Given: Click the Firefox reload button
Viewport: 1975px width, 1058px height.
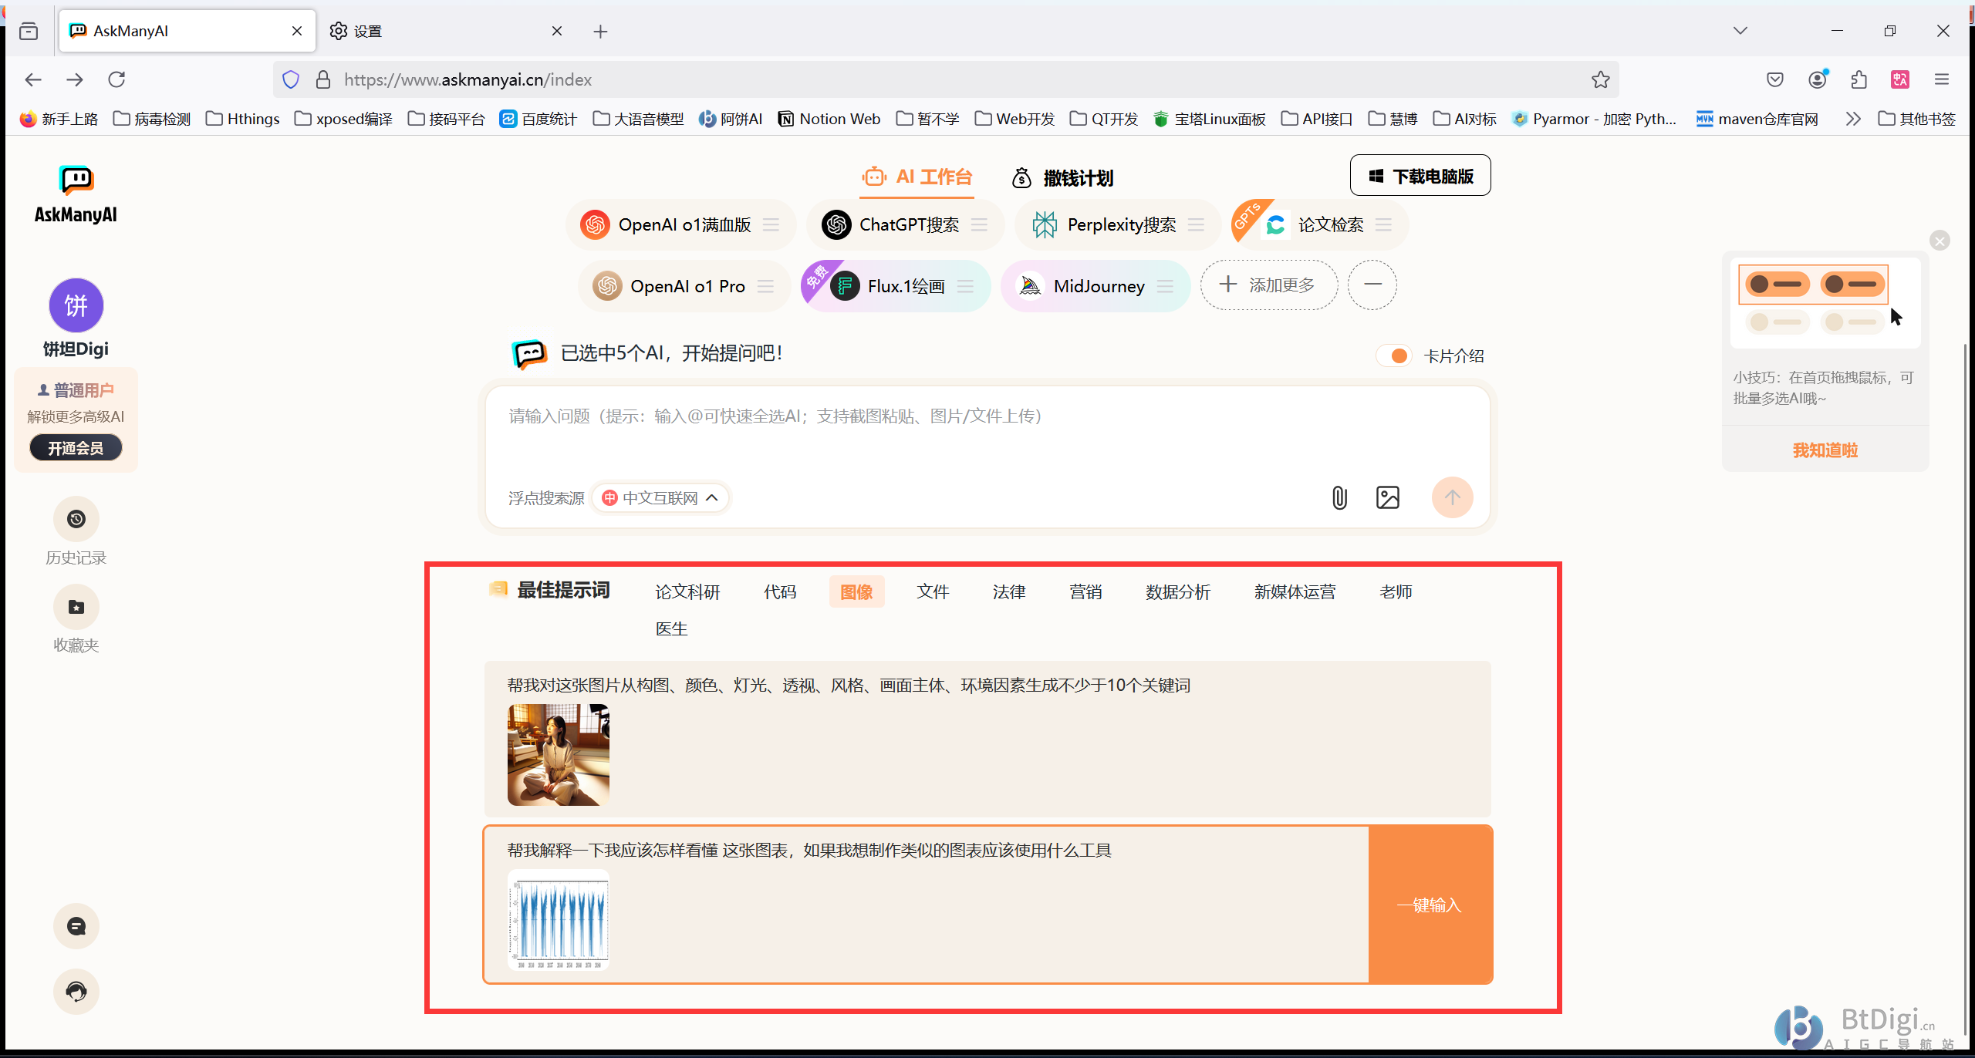Looking at the screenshot, I should (x=116, y=79).
